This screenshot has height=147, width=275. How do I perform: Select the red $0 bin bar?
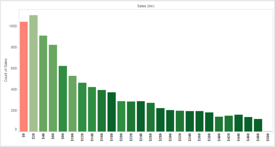24,77
